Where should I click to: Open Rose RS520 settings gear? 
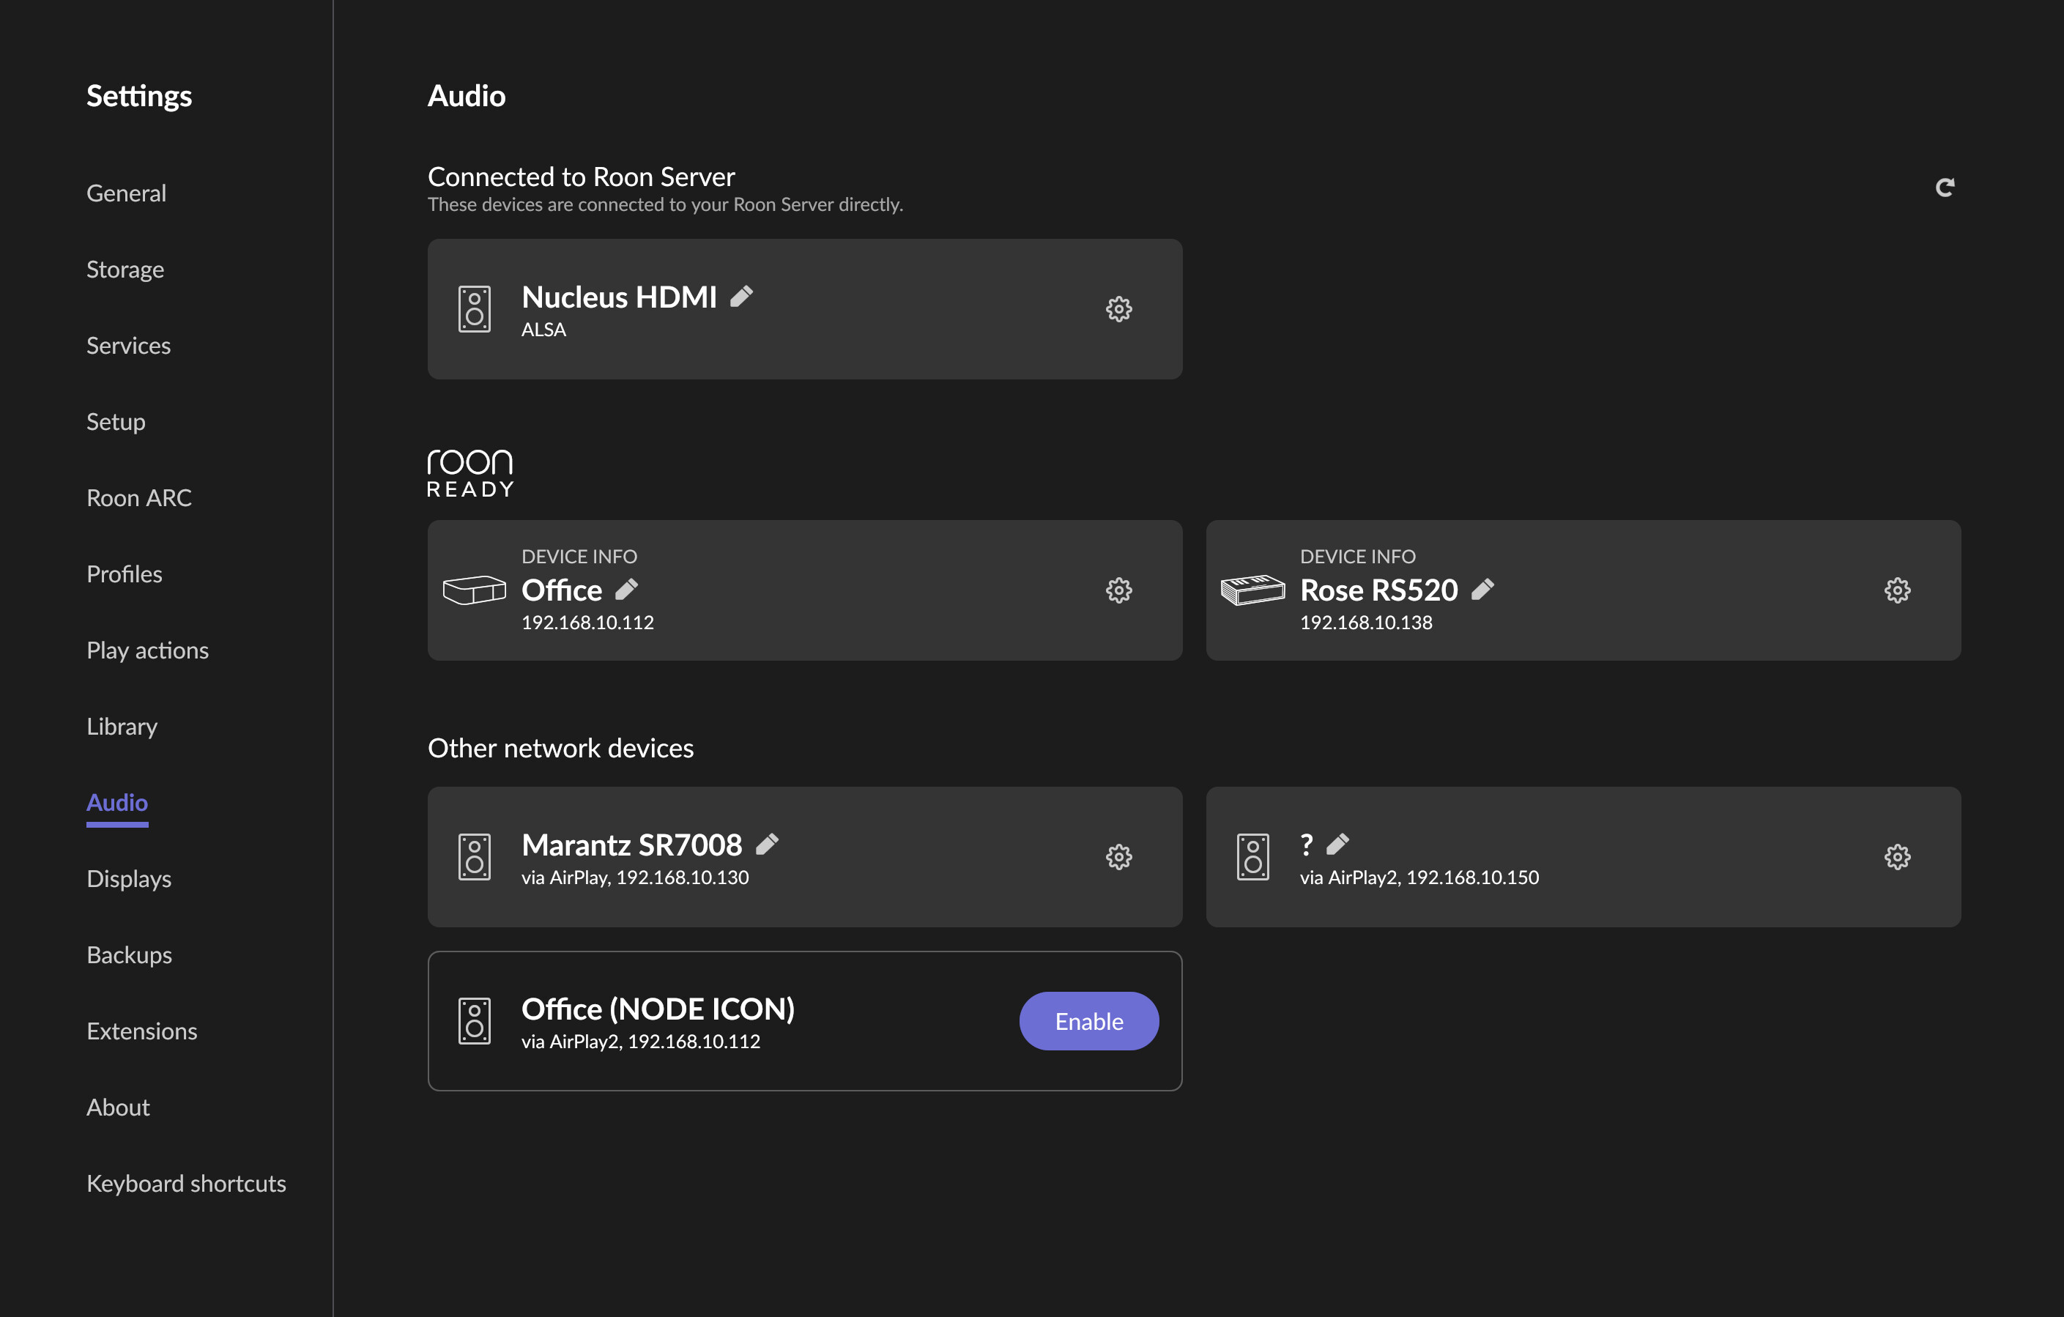pos(1897,590)
